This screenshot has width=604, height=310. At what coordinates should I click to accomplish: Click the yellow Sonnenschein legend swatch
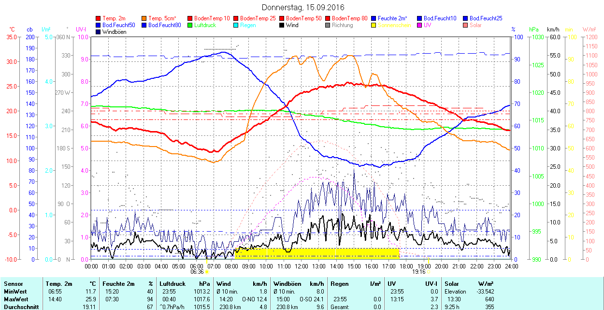pos(374,25)
